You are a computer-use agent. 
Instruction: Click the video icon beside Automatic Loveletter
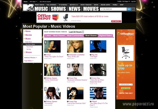tap(68, 55)
